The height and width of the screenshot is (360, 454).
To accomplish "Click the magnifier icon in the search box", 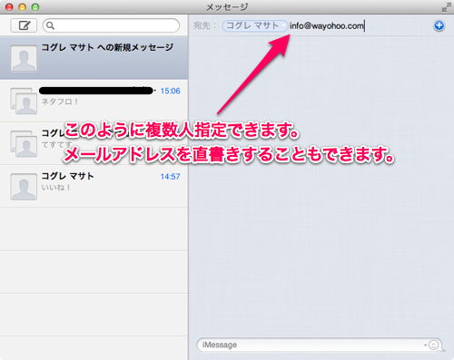I will click(51, 25).
